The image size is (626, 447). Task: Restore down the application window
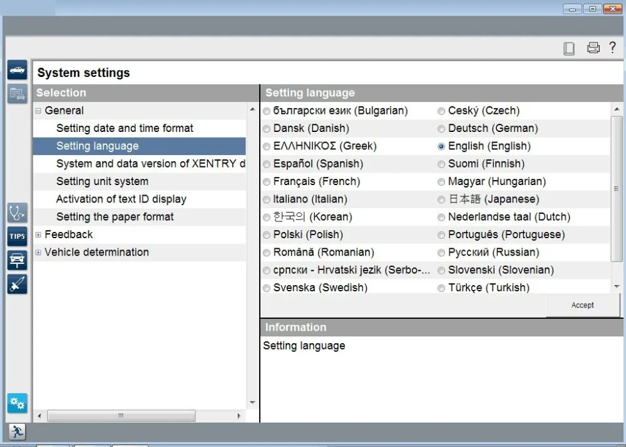592,9
